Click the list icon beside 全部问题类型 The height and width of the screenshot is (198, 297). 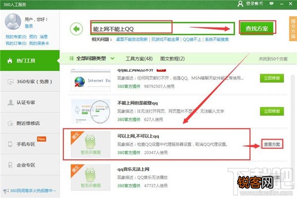(x=71, y=58)
